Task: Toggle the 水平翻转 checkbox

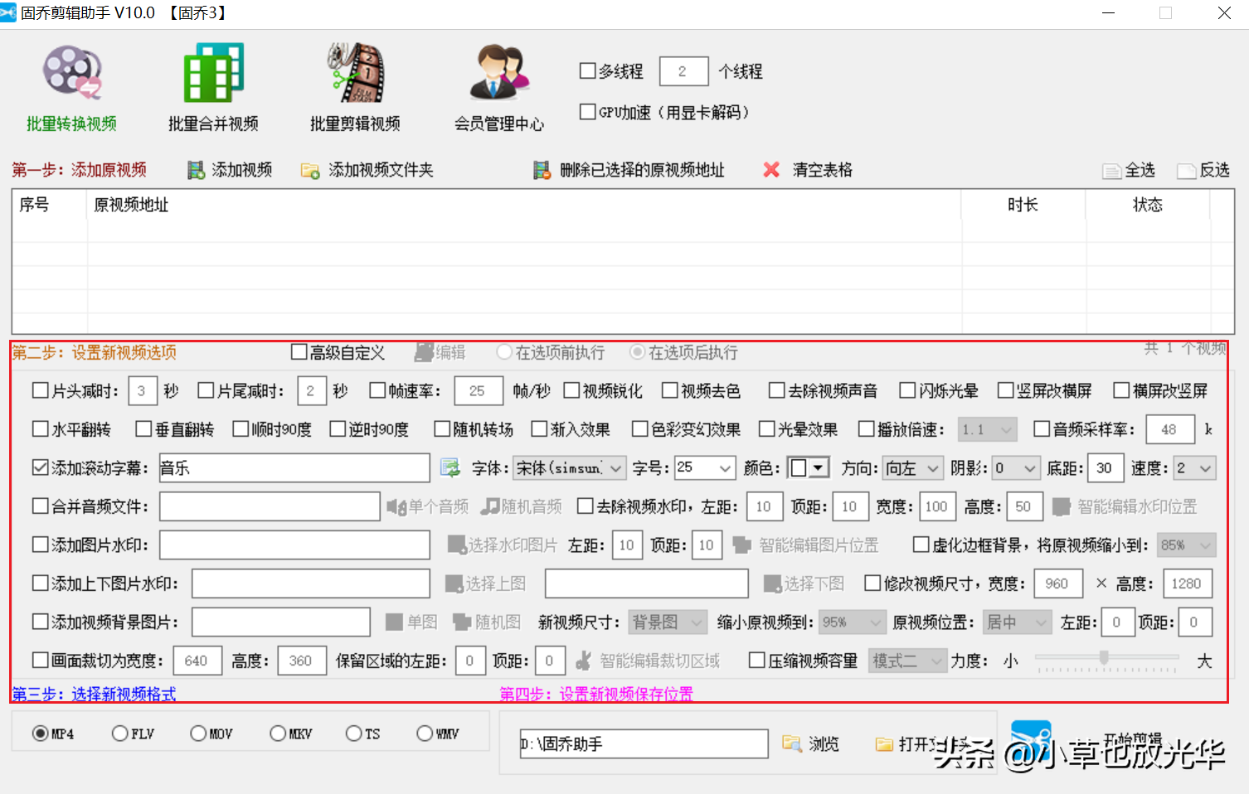Action: coord(40,429)
